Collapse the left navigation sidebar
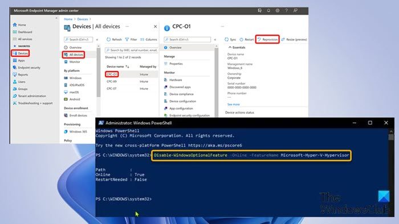399x224 pixels. tap(56, 18)
